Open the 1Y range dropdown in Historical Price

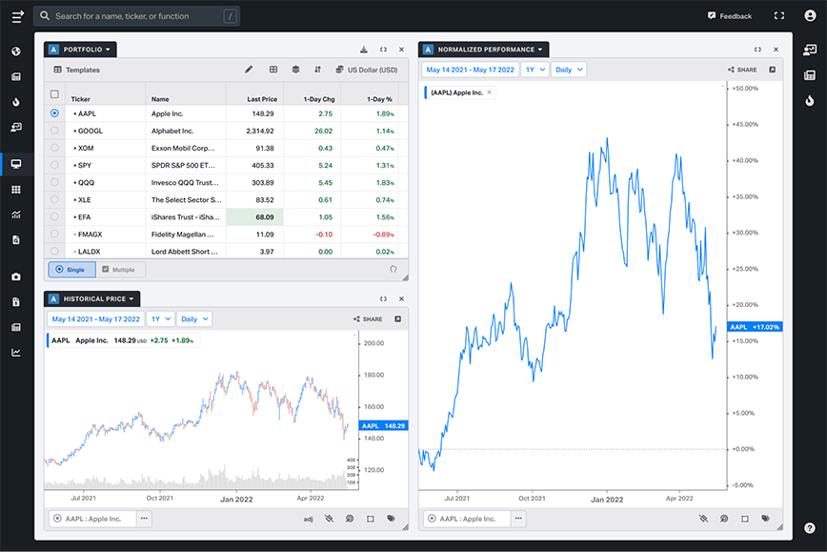[161, 319]
